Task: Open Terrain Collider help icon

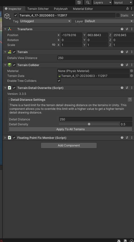Action: coord(122,65)
